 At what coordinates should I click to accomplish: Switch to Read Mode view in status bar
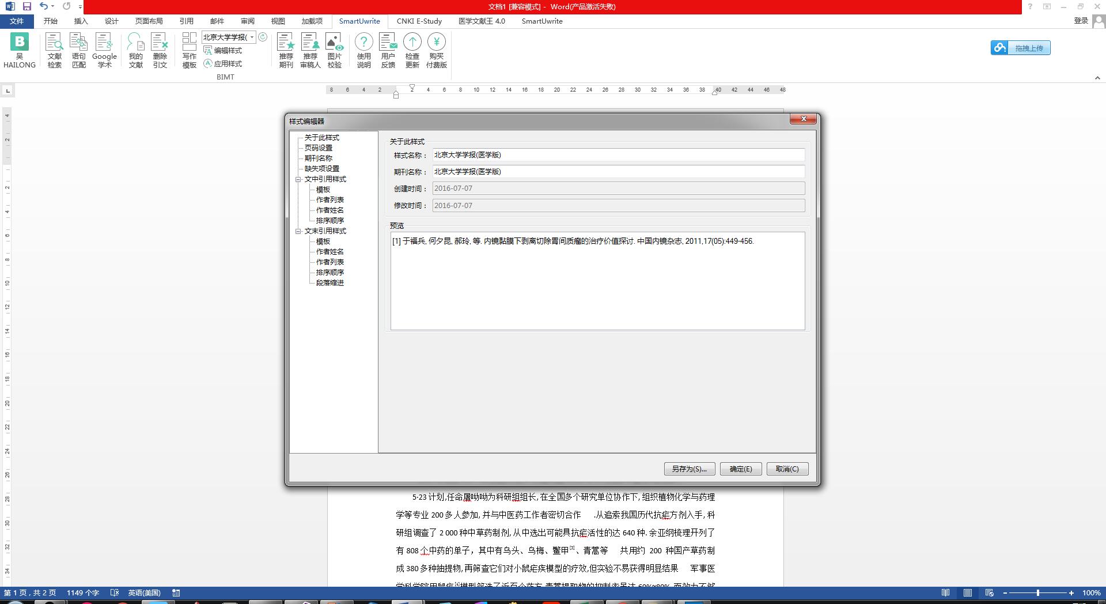945,592
